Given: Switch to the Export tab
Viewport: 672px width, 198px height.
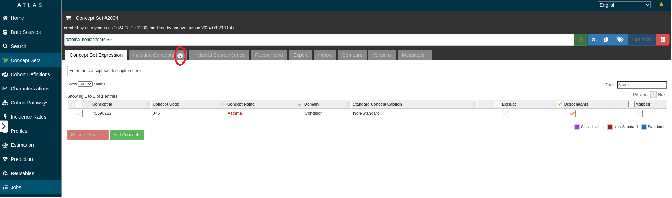Looking at the screenshot, I should pyautogui.click(x=300, y=55).
